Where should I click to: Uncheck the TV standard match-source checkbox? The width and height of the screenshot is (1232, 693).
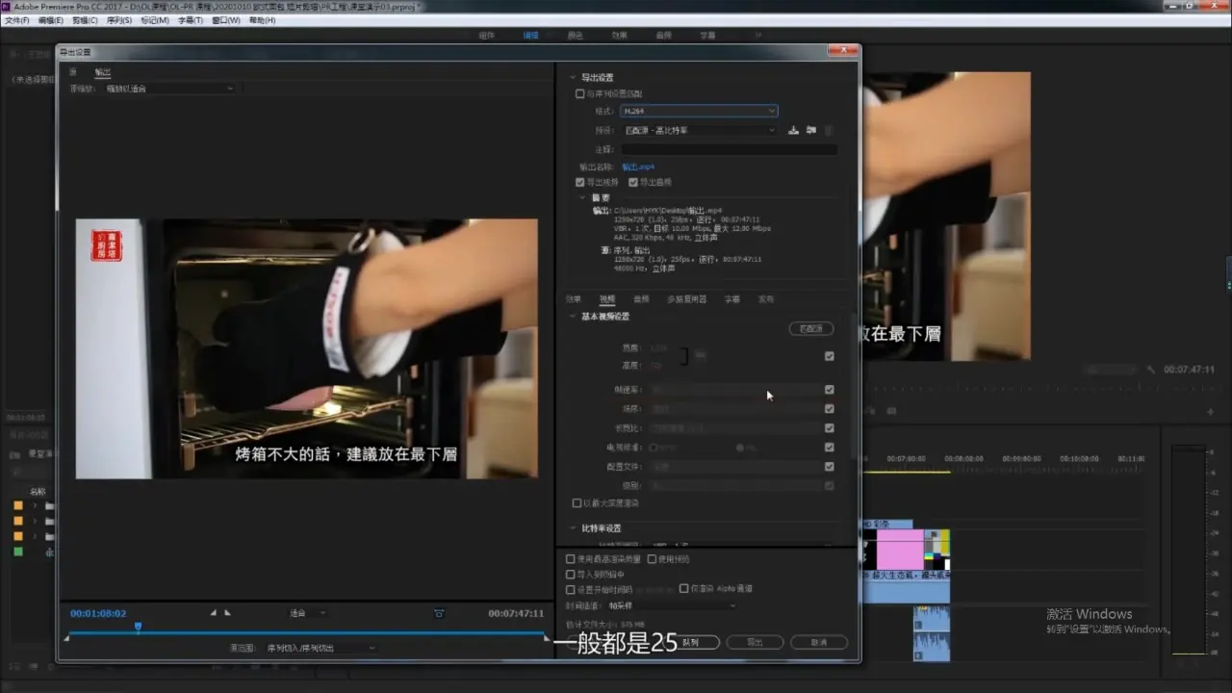[x=829, y=448]
